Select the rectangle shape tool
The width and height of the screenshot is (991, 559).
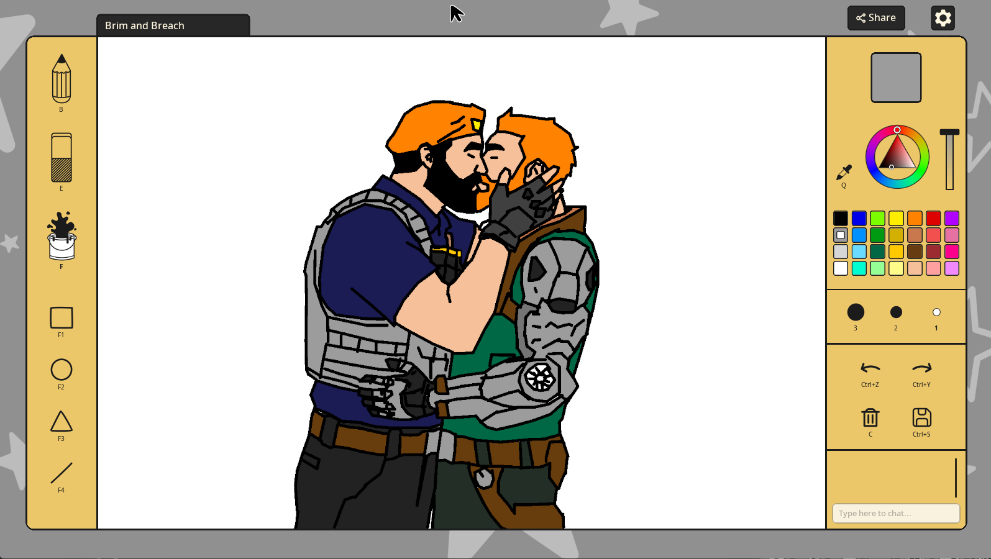[x=62, y=318]
